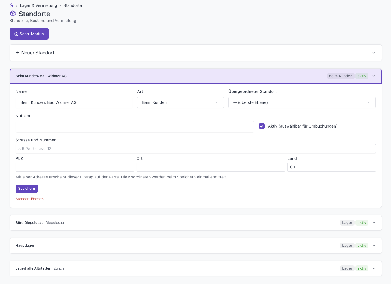Click aktiv badge on Lagerhalle Altstetten row
The image size is (391, 284).
click(362, 268)
